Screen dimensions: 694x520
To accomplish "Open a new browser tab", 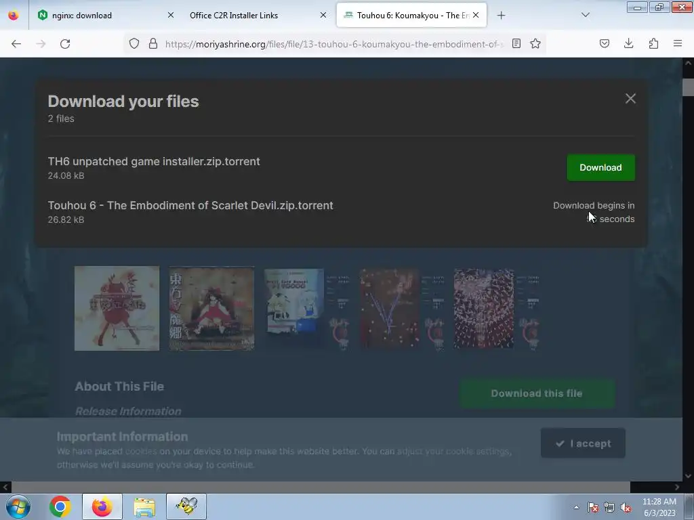I will (x=501, y=16).
